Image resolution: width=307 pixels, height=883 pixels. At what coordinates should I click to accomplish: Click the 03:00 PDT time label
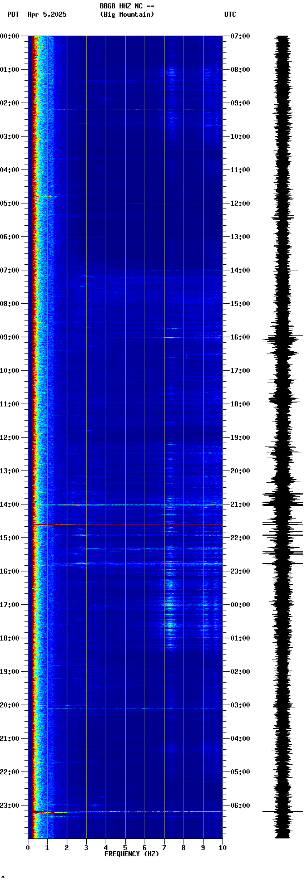coord(9,137)
